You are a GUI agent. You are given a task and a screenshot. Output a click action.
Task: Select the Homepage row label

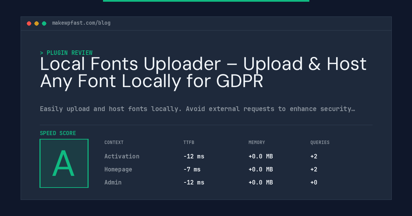[118, 169]
